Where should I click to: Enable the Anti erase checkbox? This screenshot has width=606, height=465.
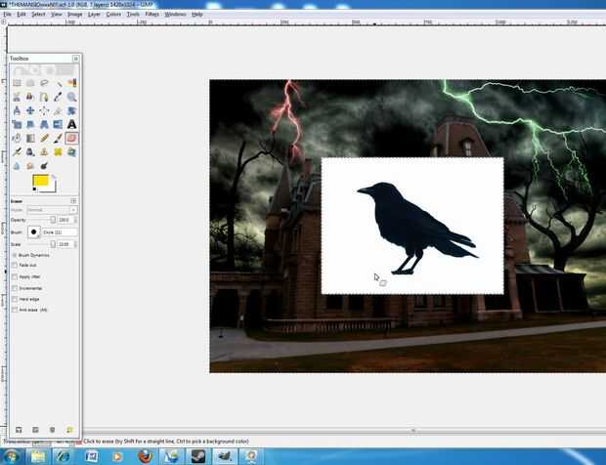pos(15,310)
